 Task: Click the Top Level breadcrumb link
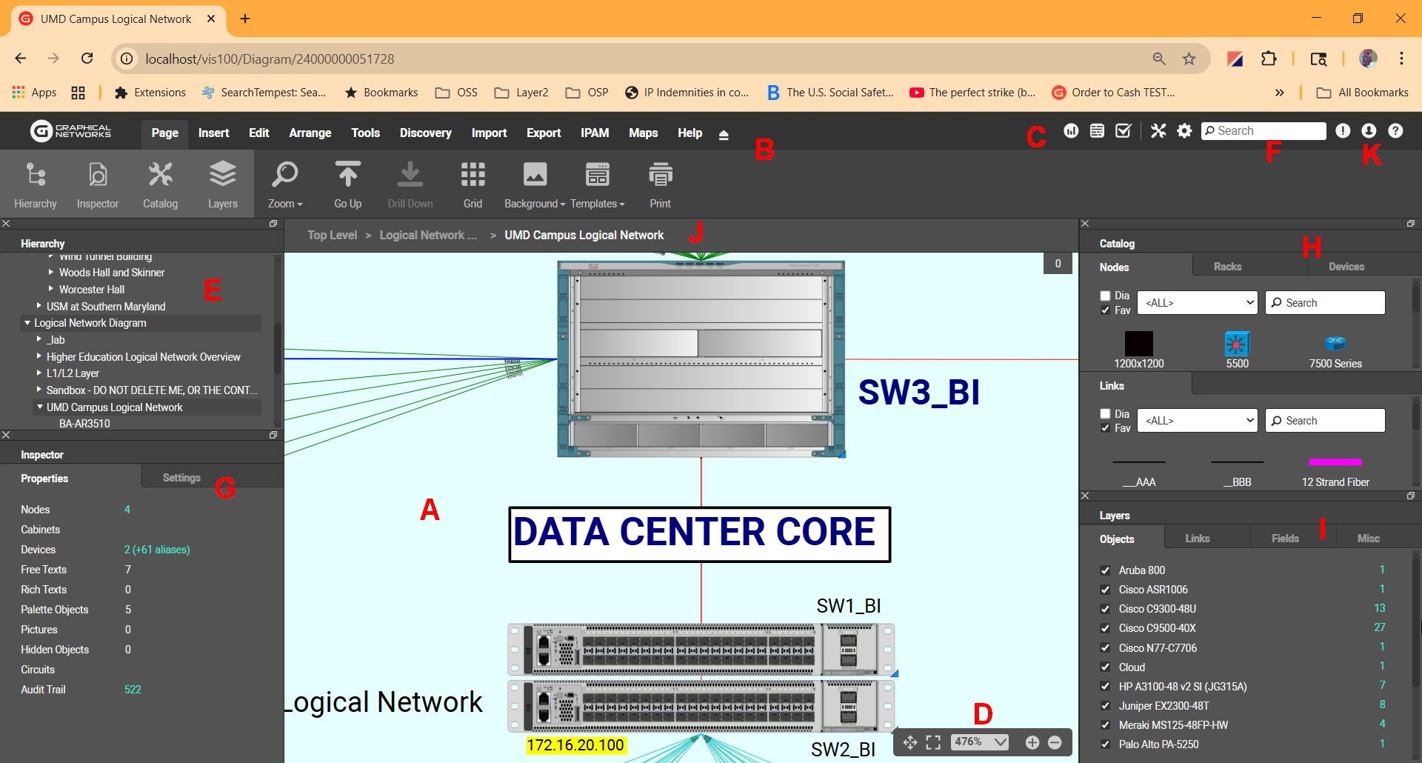click(332, 236)
